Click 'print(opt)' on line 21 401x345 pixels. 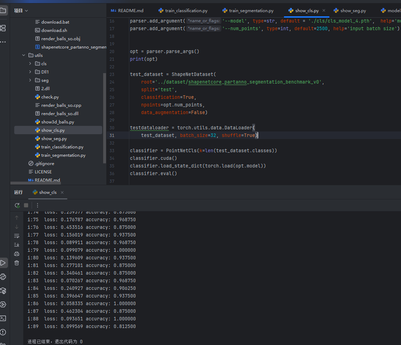[144, 59]
